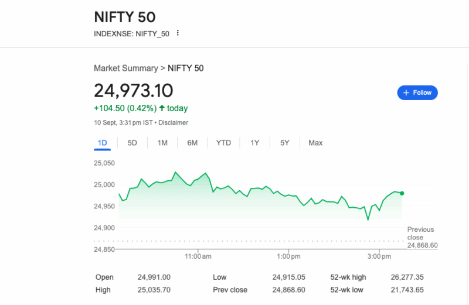Click the green up arrow beside today

pos(162,108)
